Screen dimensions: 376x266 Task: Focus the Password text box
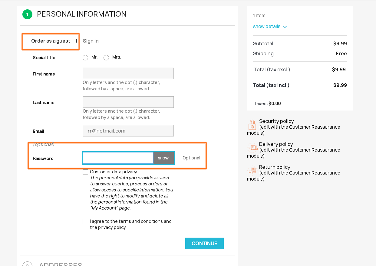point(118,158)
